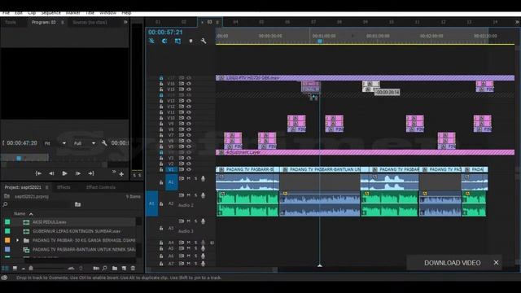Toggle snap in timeline magnet icon
The width and height of the screenshot is (521, 293).
pos(164,42)
